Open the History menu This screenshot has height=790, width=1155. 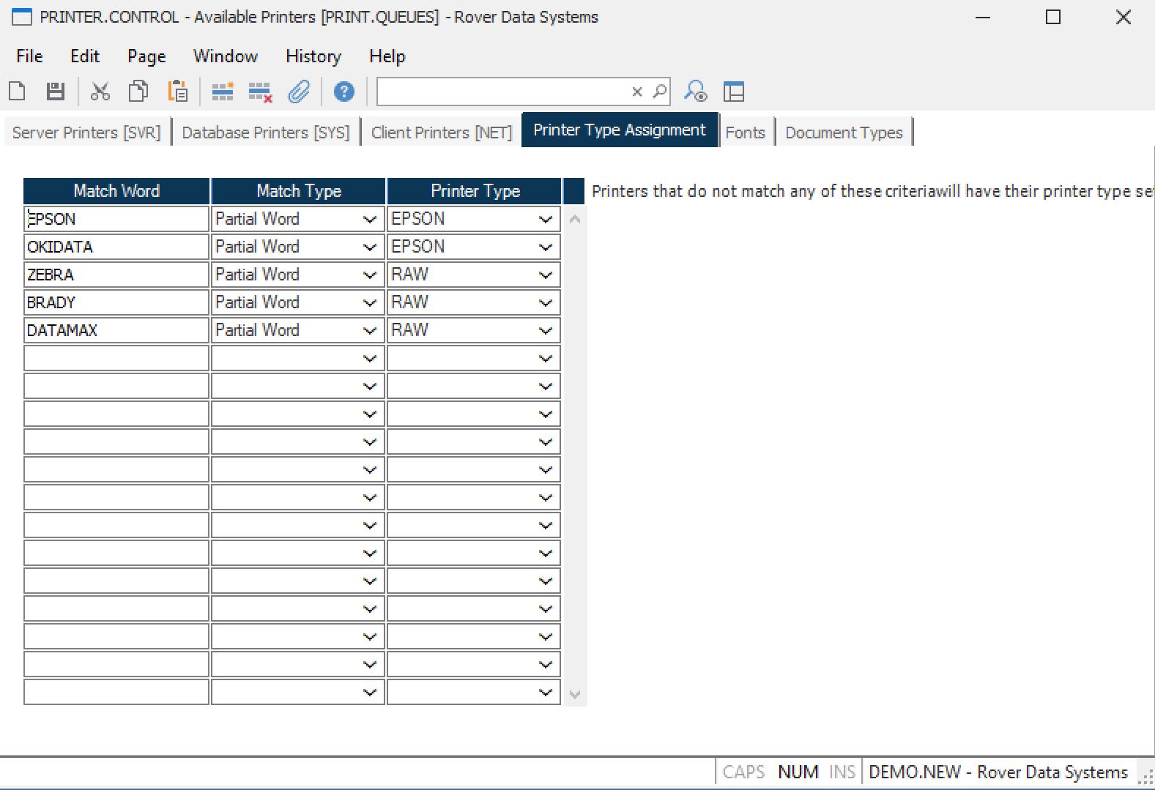tap(313, 56)
